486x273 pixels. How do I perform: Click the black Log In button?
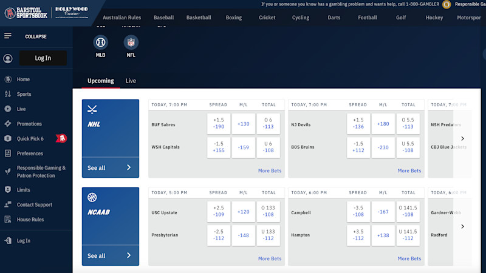point(43,58)
